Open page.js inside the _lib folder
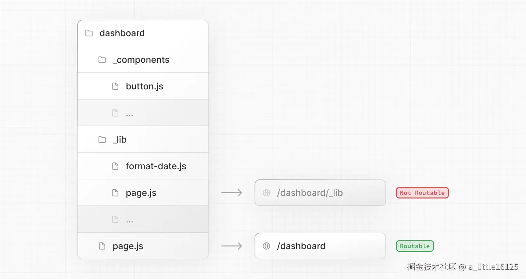526x279 pixels. pos(141,193)
